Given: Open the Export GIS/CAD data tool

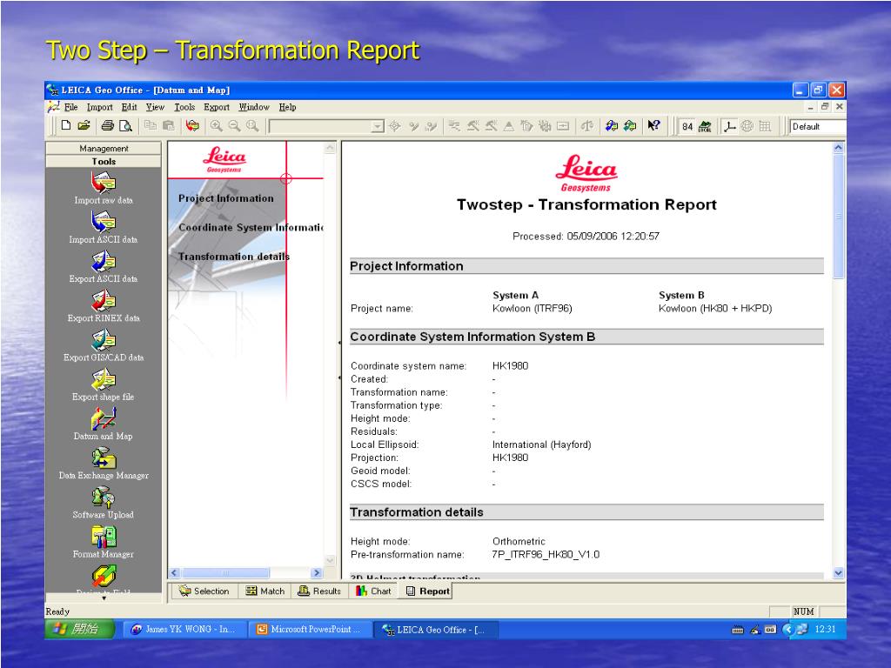Looking at the screenshot, I should (x=104, y=345).
